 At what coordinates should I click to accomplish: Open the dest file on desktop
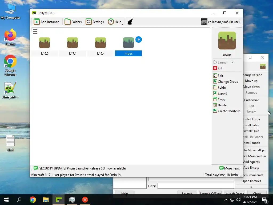10,143
